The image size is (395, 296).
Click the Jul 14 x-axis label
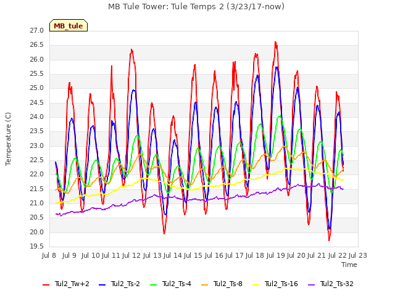click(x=173, y=255)
